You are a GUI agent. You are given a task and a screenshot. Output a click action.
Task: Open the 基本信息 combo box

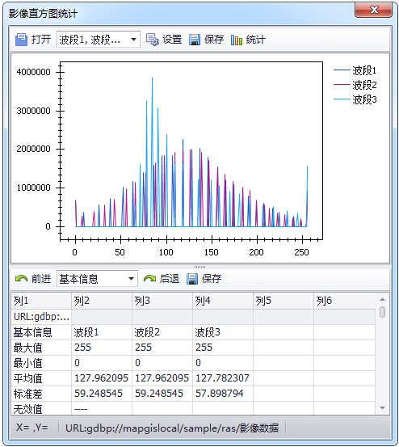97,279
